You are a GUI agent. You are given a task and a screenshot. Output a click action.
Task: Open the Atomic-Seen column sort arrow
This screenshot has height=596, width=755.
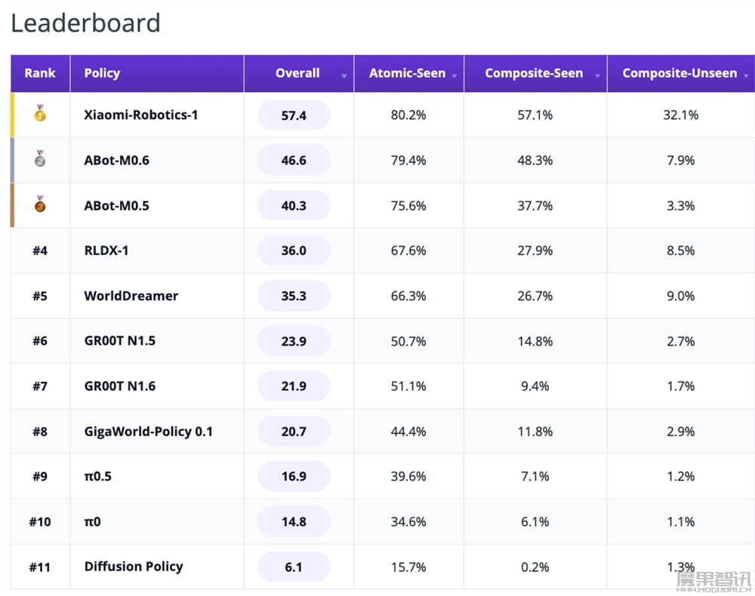tap(454, 75)
